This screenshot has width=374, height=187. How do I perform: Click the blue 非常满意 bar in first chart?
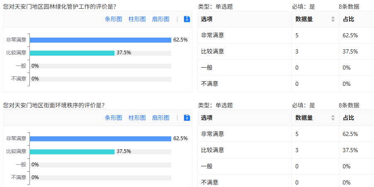coord(100,40)
